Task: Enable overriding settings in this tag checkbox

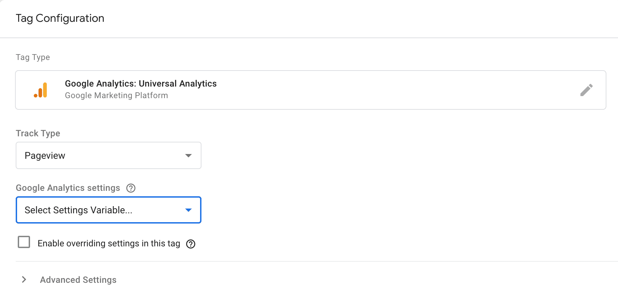Action: pyautogui.click(x=24, y=242)
